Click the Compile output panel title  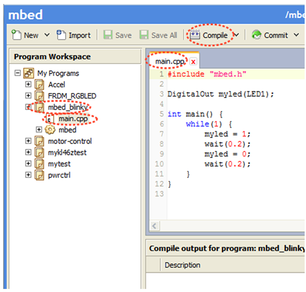[x=227, y=249]
